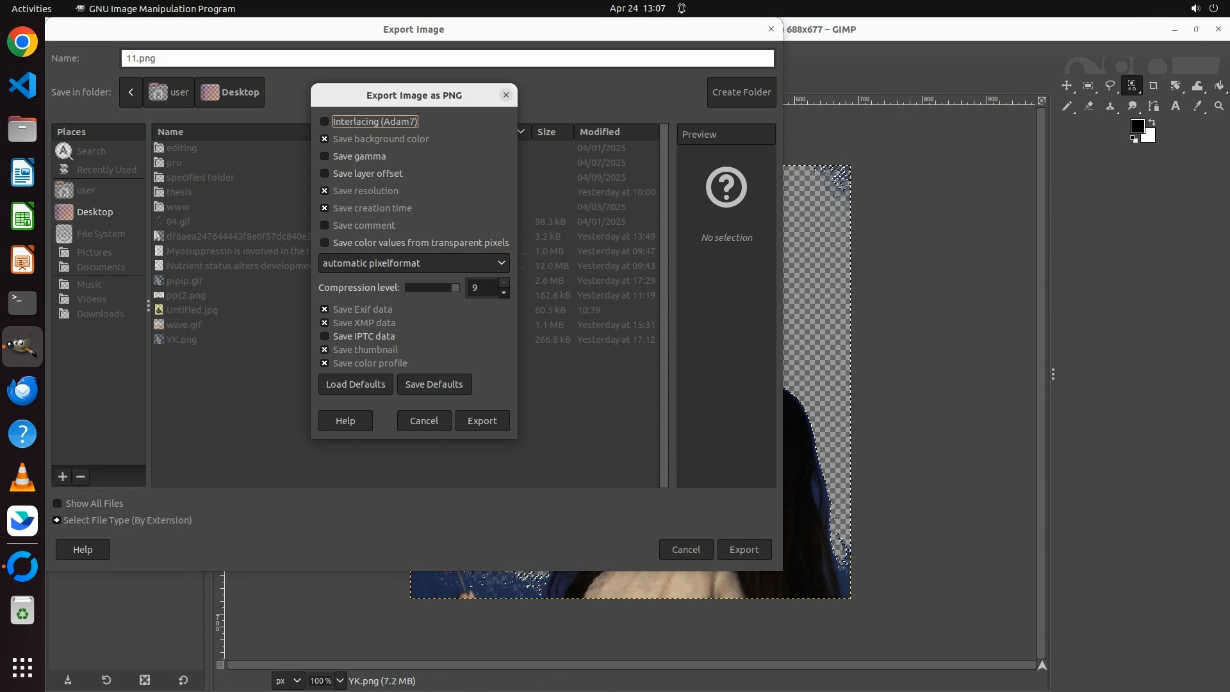Select the Clone stamp tool
1230x692 pixels.
(x=1110, y=106)
